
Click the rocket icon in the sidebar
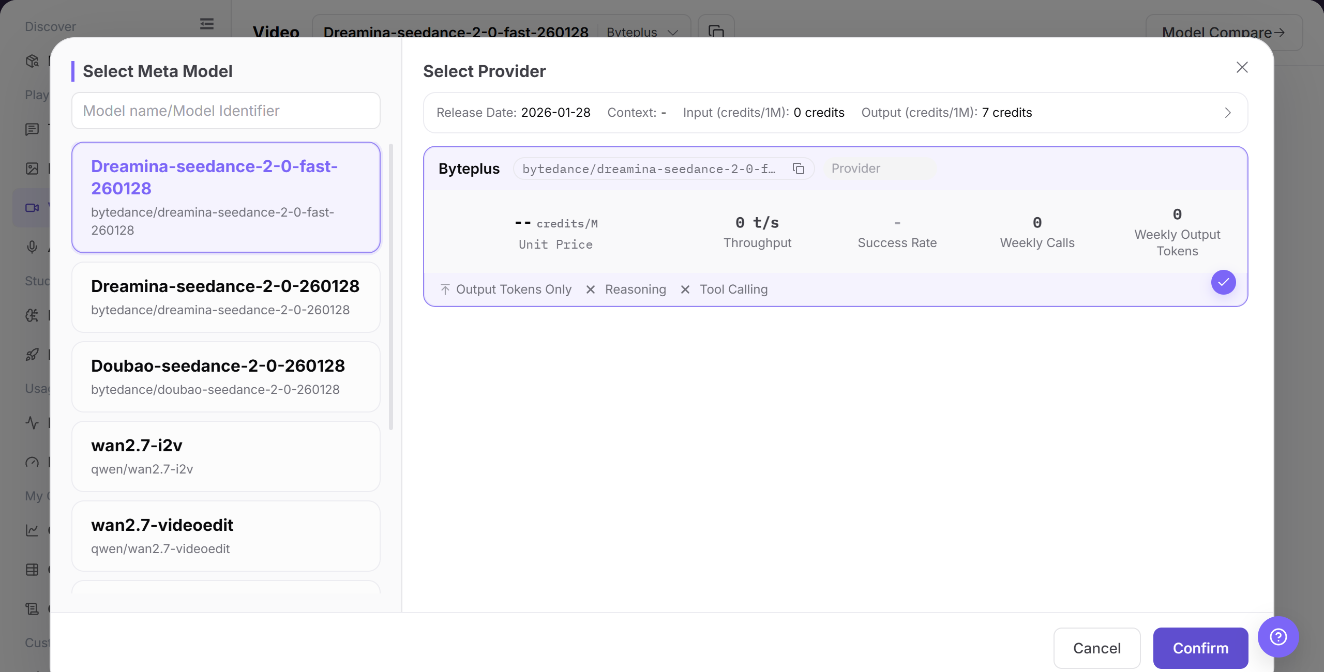pyautogui.click(x=32, y=355)
